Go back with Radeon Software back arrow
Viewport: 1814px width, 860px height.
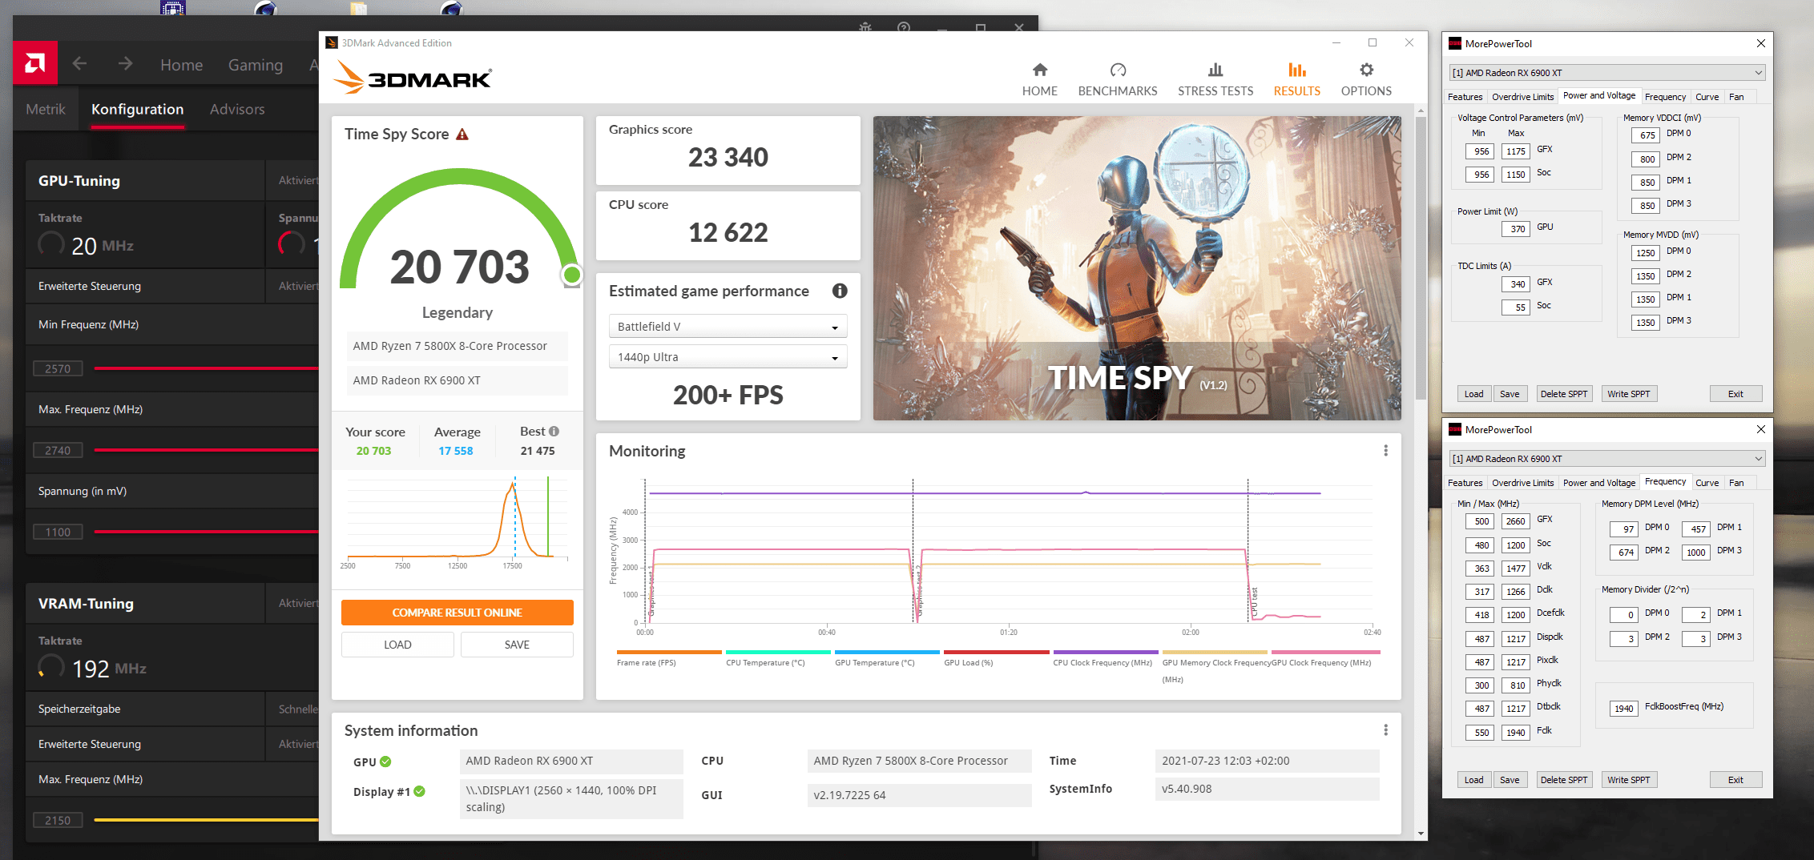tap(79, 63)
